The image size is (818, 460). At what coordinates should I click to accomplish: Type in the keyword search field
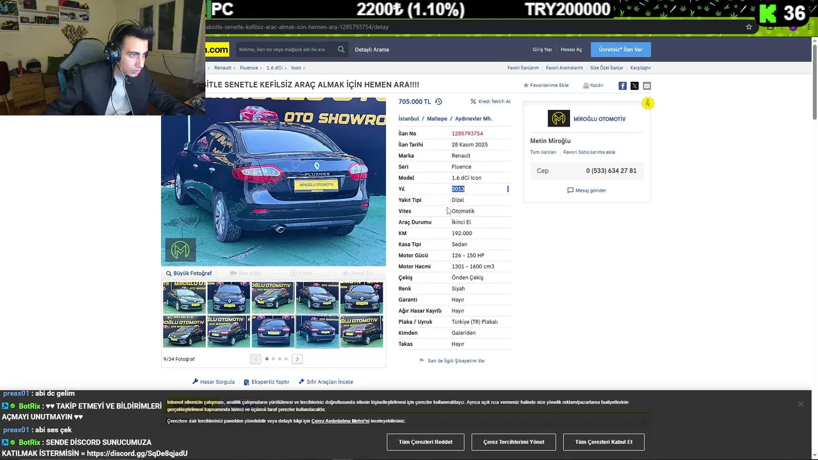point(285,49)
